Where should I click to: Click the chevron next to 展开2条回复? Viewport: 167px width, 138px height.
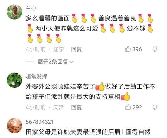pos(71,62)
